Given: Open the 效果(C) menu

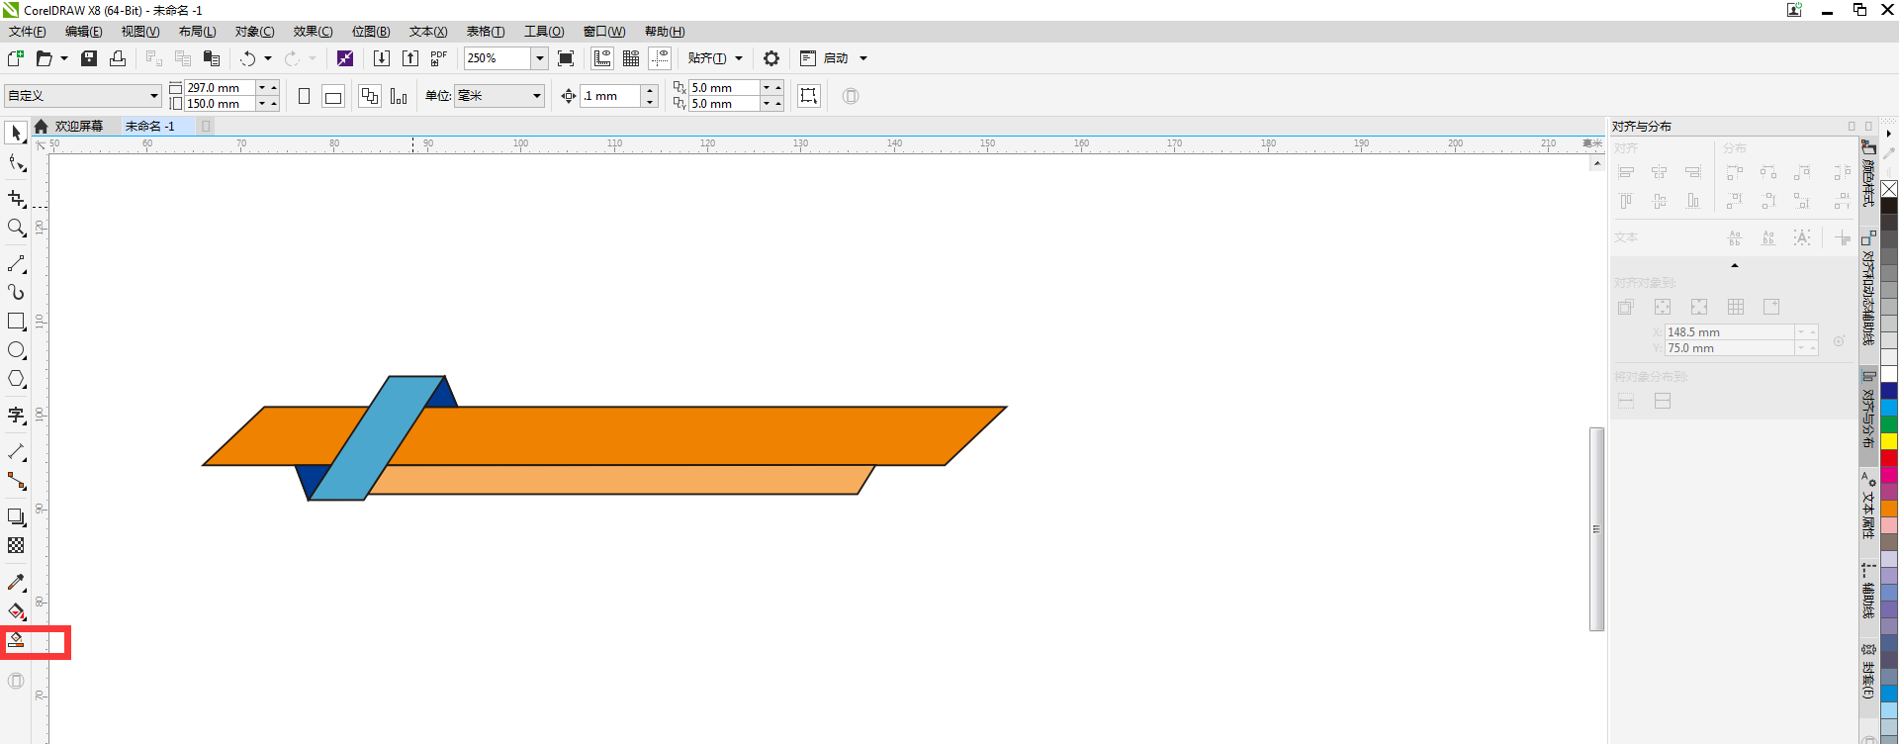Looking at the screenshot, I should click(x=313, y=32).
